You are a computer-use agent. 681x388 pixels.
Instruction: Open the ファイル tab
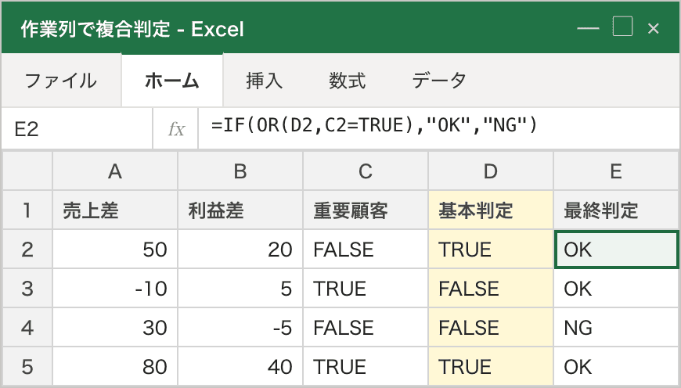(x=61, y=81)
